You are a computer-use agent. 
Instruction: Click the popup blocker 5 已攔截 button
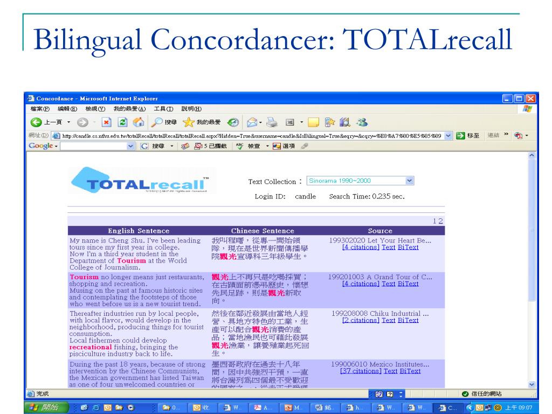210,146
